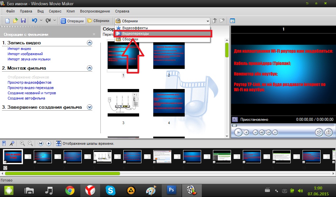Jump forward to end of preview
Image resolution: width=336 pixels, height=197 pixels.
[275, 132]
